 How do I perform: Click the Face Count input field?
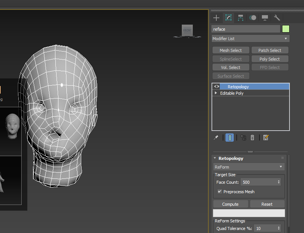pos(257,182)
